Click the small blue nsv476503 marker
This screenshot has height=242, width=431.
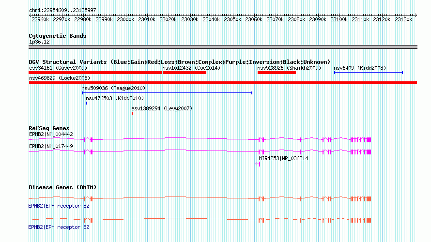pyautogui.click(x=87, y=103)
